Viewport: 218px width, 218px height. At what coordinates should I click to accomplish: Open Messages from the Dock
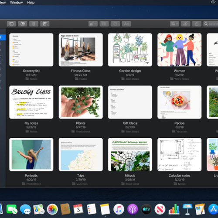[25, 209]
